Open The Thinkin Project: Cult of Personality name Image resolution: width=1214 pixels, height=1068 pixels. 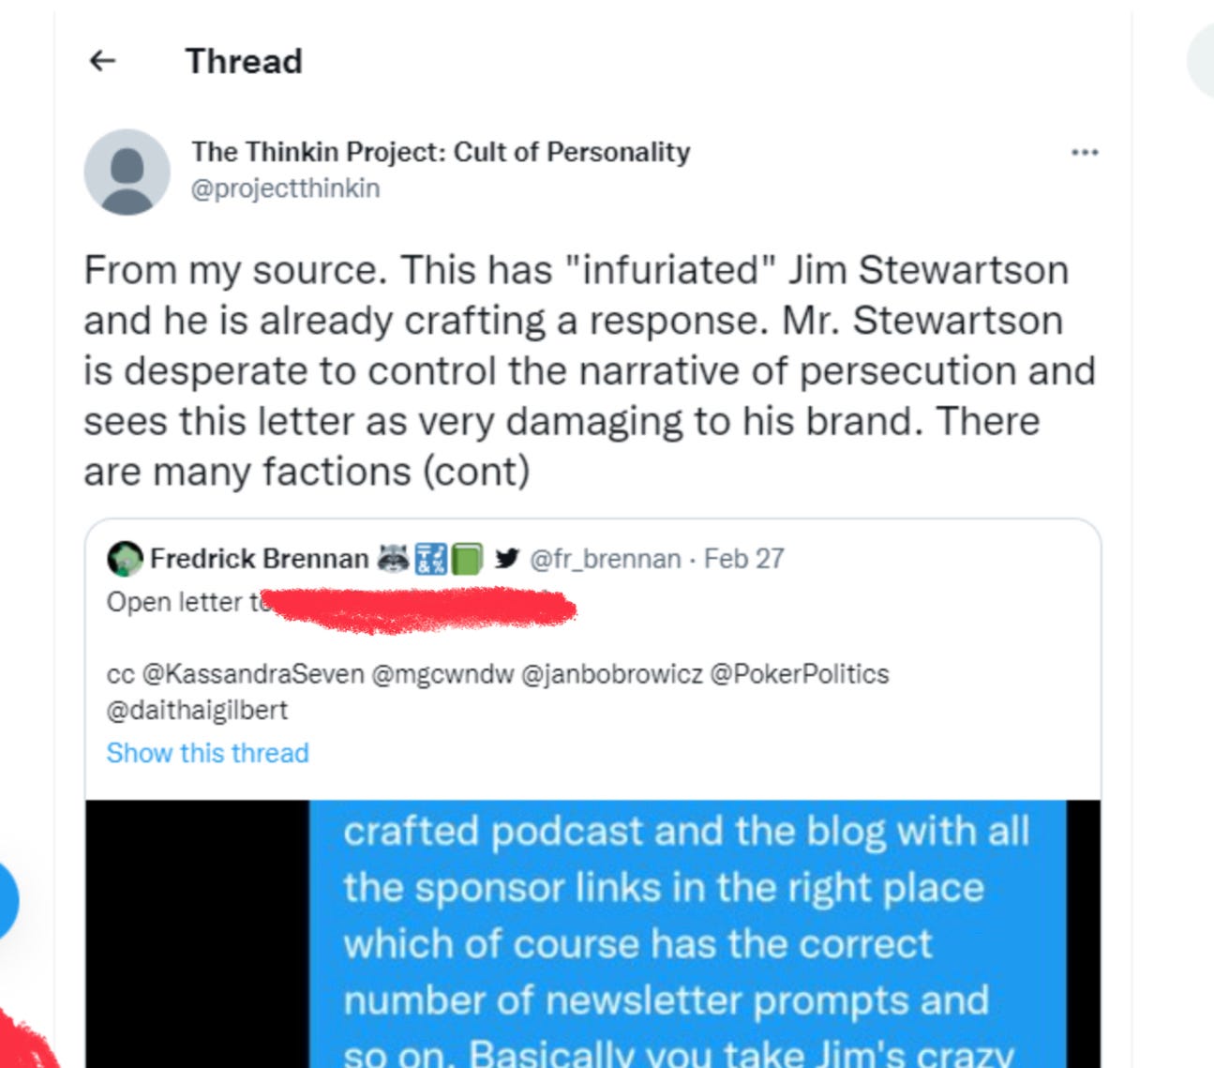441,152
